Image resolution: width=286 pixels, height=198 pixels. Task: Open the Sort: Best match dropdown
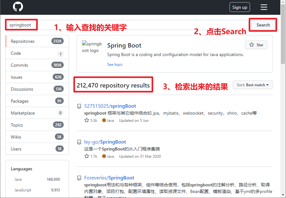click(x=253, y=85)
